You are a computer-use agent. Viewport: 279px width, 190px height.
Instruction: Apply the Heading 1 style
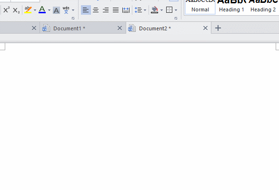pyautogui.click(x=231, y=7)
